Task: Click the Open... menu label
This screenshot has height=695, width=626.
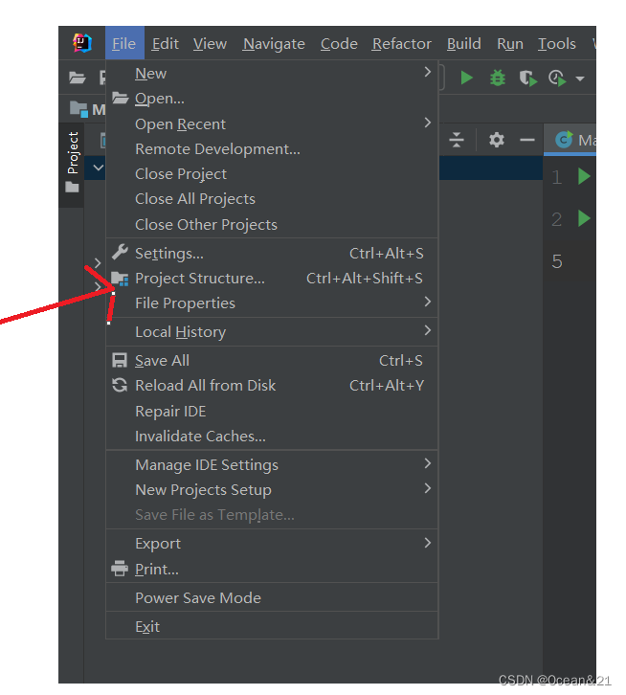Action: 160,99
